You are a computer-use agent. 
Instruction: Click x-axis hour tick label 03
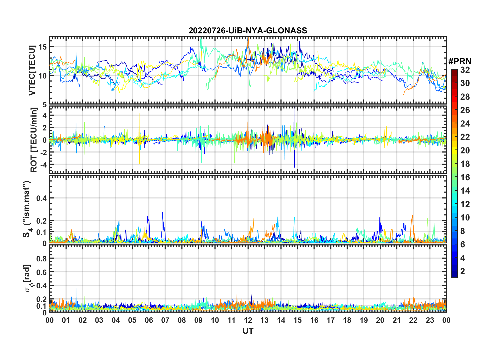pyautogui.click(x=99, y=320)
